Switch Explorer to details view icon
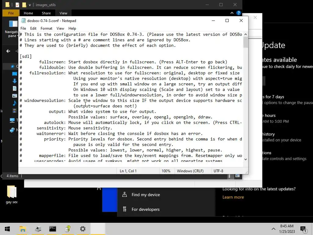 [x=230, y=176]
